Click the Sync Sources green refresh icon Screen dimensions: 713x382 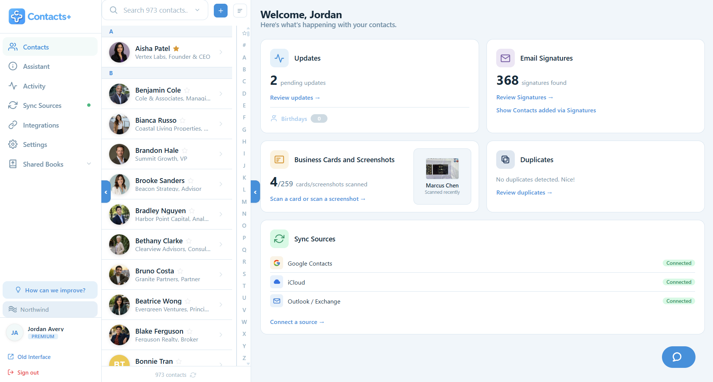pyautogui.click(x=279, y=239)
